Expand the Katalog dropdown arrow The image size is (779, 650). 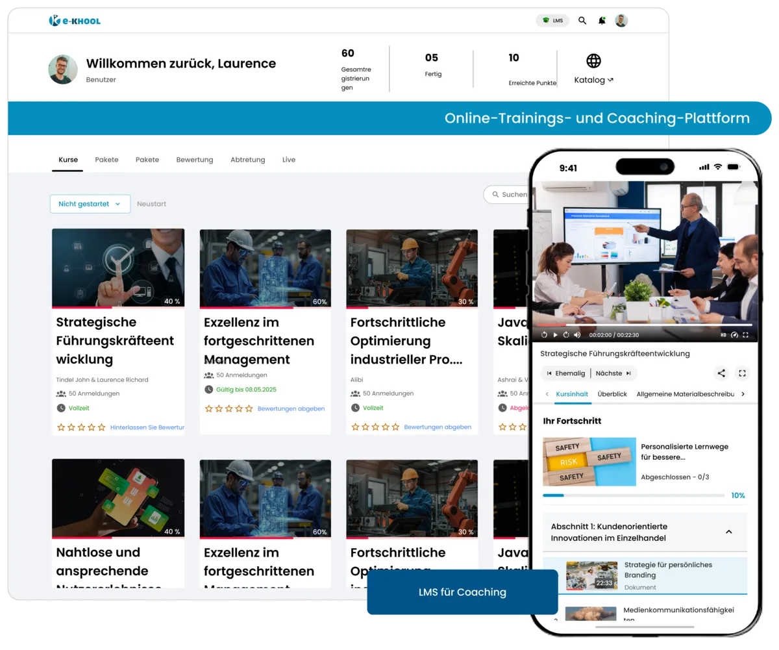click(x=611, y=80)
